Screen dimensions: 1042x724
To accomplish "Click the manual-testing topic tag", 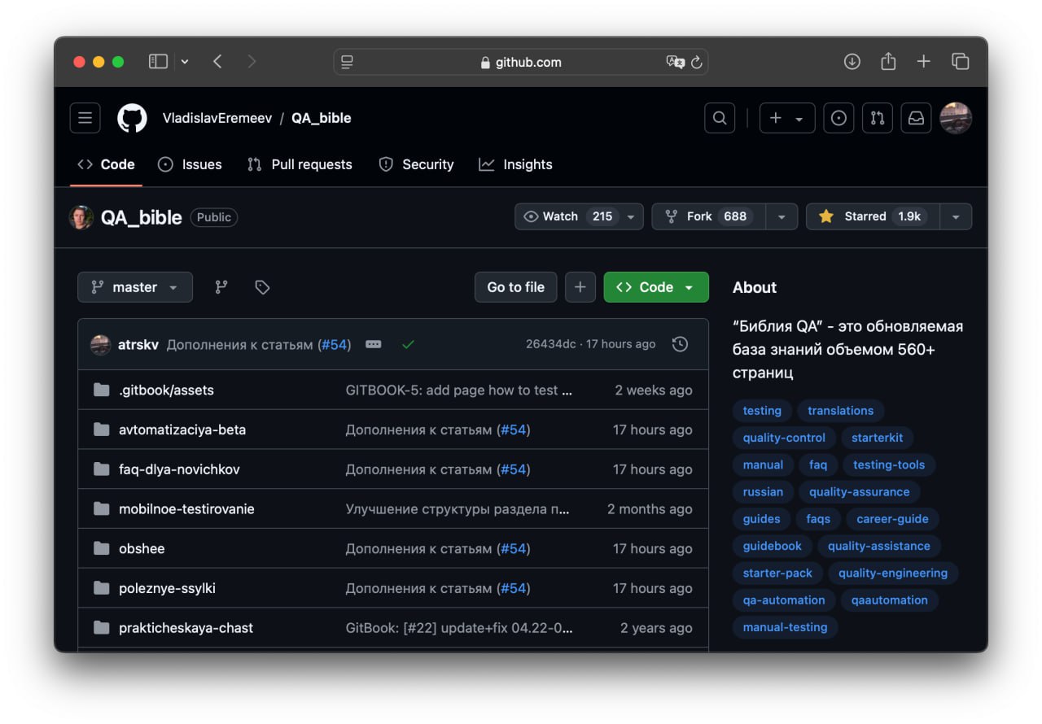I will click(785, 627).
